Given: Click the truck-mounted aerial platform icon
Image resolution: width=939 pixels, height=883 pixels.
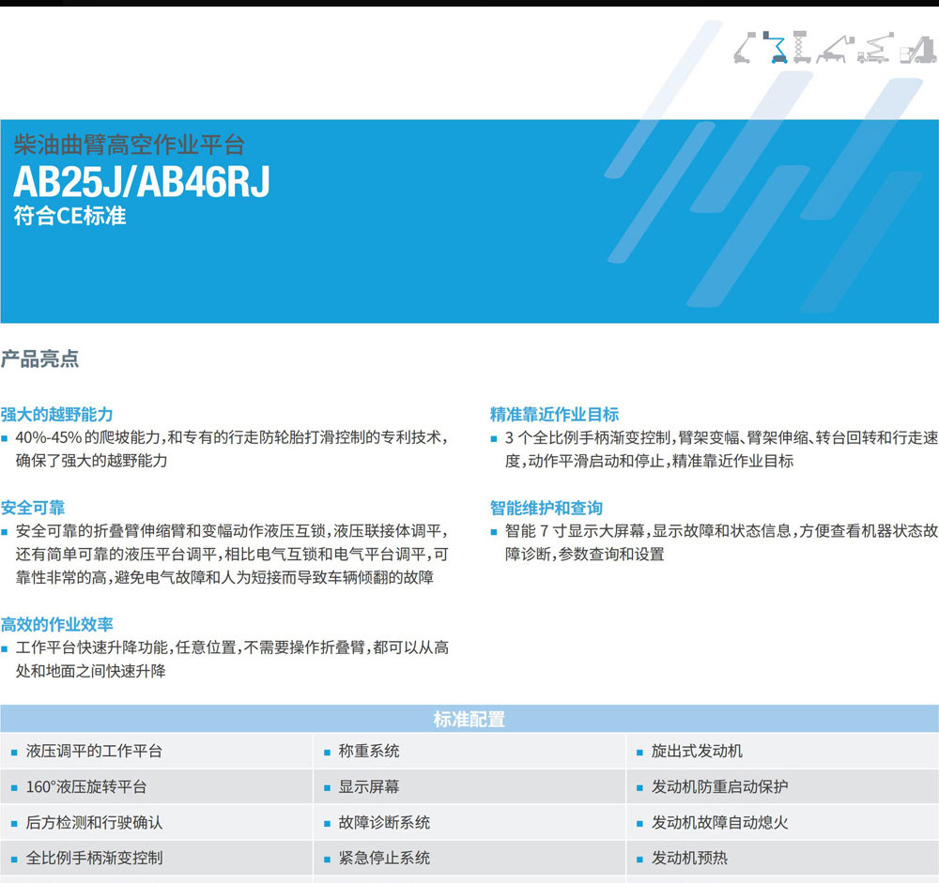Looking at the screenshot, I should 875,48.
